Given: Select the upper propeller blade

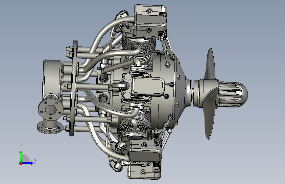Looking at the screenshot, I should coord(210,64).
